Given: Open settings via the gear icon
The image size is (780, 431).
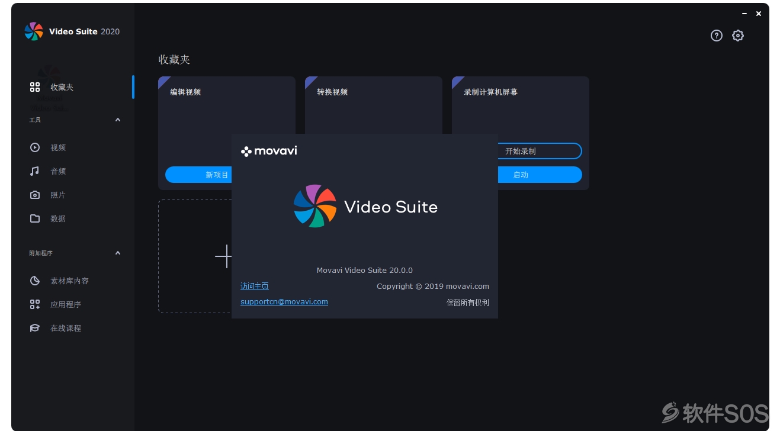Looking at the screenshot, I should 737,36.
